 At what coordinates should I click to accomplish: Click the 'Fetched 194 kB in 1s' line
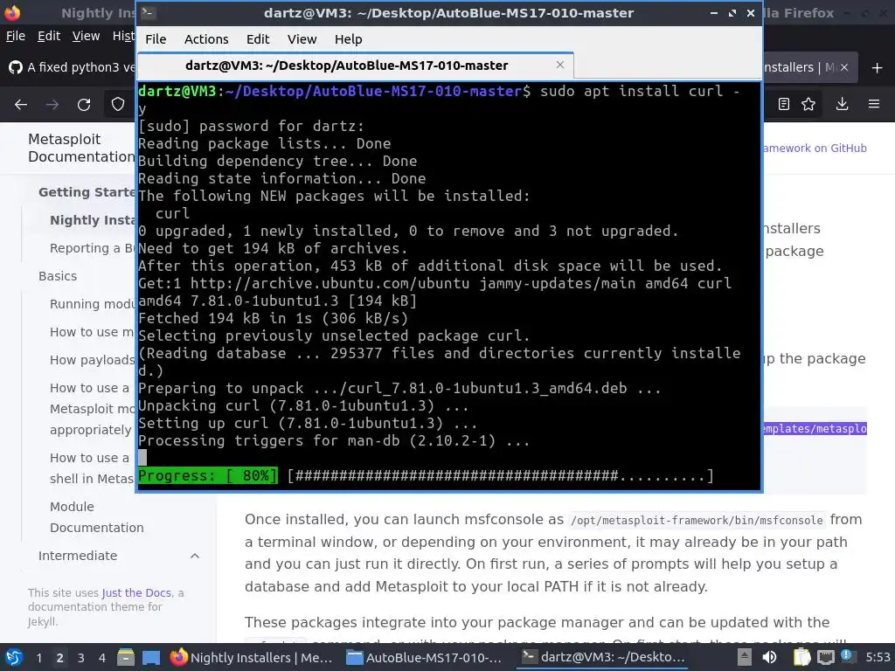point(273,318)
